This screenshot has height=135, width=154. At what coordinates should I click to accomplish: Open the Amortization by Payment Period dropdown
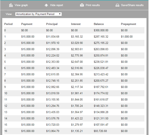pyautogui.click(x=38, y=14)
